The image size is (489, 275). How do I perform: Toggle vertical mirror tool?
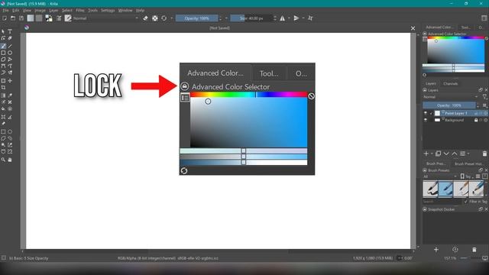pos(296,18)
